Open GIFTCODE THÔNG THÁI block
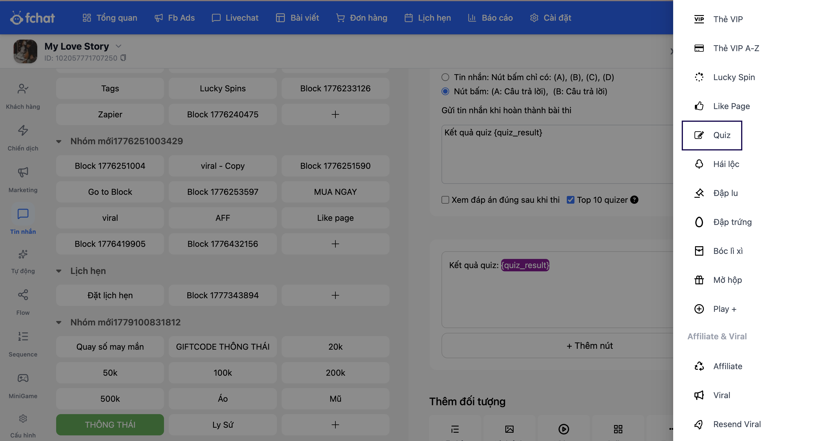815x441 pixels. point(223,347)
